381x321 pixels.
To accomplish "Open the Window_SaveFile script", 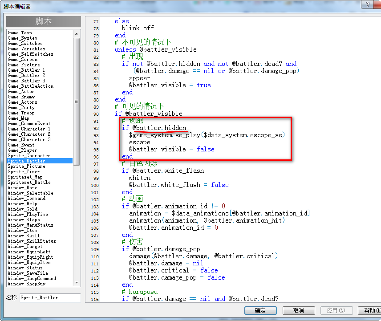I will click(x=28, y=273).
